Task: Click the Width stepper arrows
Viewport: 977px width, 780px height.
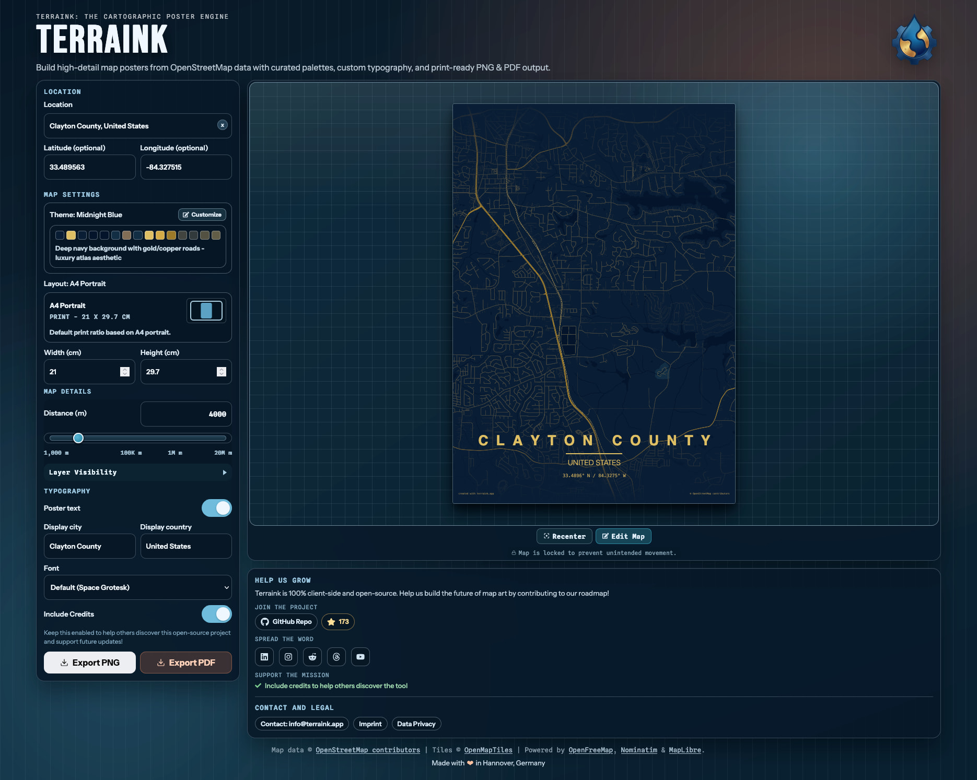Action: click(125, 372)
